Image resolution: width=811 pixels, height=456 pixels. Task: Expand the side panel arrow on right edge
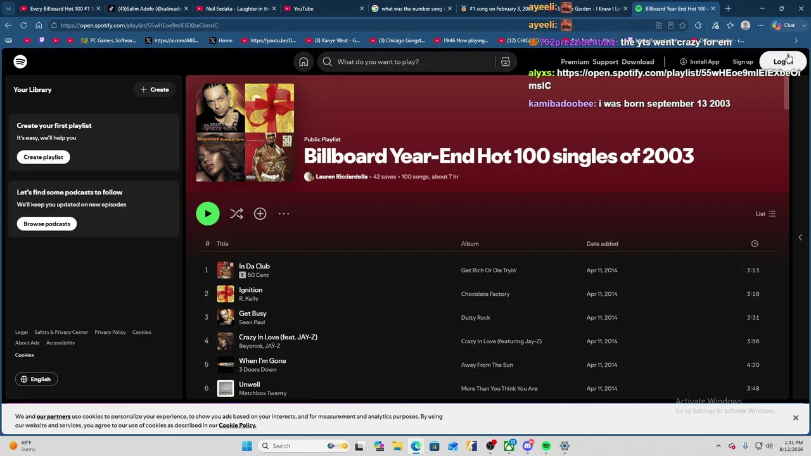pos(800,237)
